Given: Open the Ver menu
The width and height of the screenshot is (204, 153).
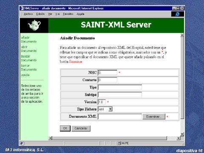Looking at the screenshot, I should click(x=50, y=14).
